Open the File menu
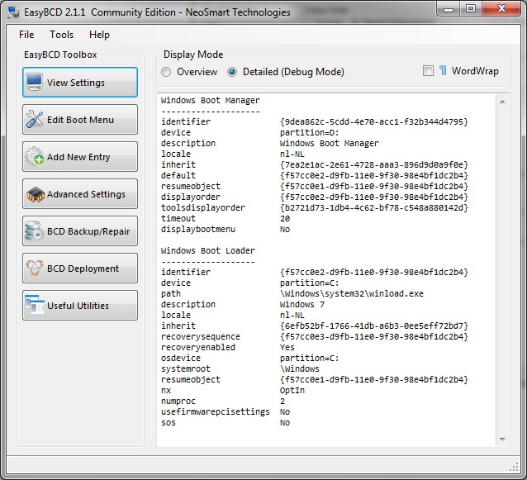Viewport: 527px width, 480px height. [x=26, y=35]
